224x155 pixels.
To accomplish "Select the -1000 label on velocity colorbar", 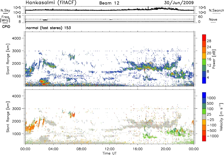I will (213, 136).
